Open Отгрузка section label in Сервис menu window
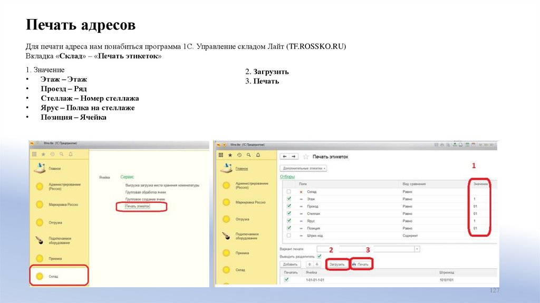The image size is (540, 303). click(55, 223)
